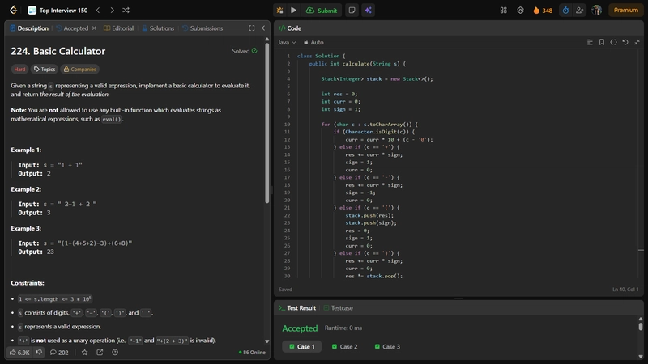The image size is (648, 364).
Task: Expand the Companies tag
Action: 79,70
